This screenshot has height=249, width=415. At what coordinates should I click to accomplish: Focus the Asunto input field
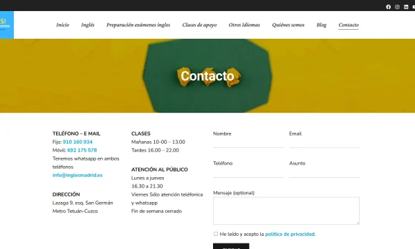(x=324, y=174)
